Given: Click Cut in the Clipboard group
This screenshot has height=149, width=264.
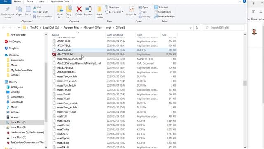Looking at the screenshot, I should [x=37, y=7].
